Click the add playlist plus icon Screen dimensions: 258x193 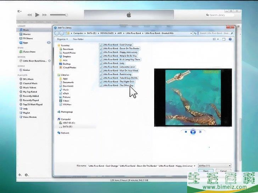click(x=20, y=175)
